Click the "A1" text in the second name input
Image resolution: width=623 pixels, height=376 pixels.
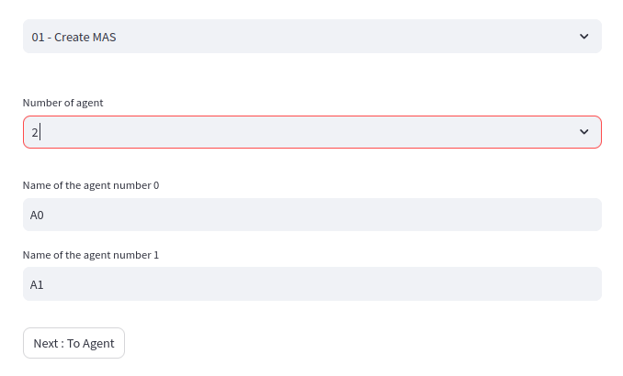point(37,285)
